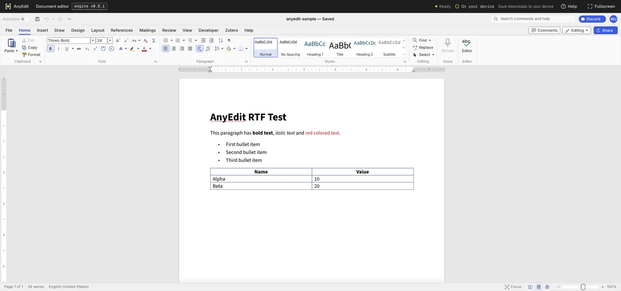Sort the selected text

[x=221, y=40]
